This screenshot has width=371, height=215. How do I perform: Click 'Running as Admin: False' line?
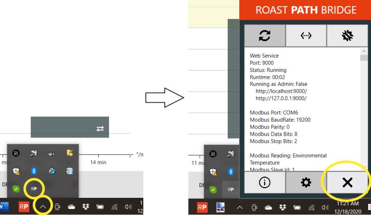tap(279, 84)
